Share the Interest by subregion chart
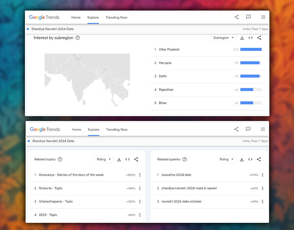This screenshot has width=294, height=230. tap(259, 38)
